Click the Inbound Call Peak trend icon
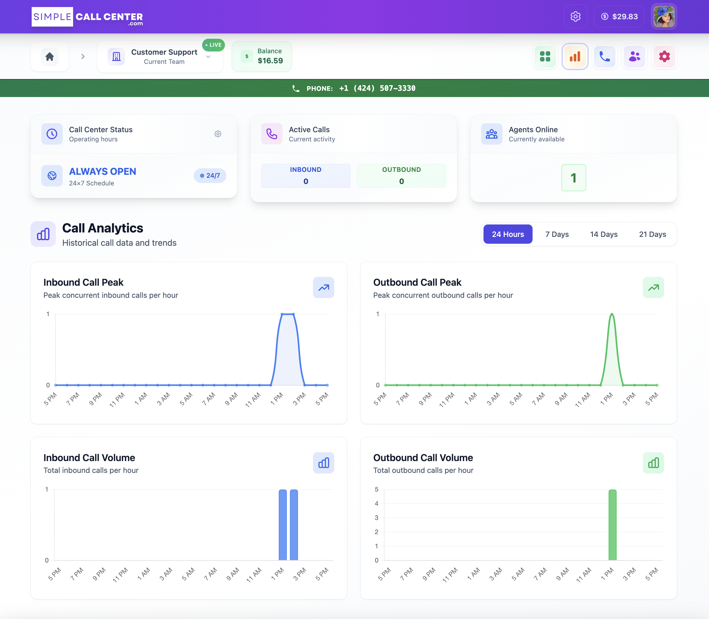Image resolution: width=709 pixels, height=619 pixels. (323, 287)
